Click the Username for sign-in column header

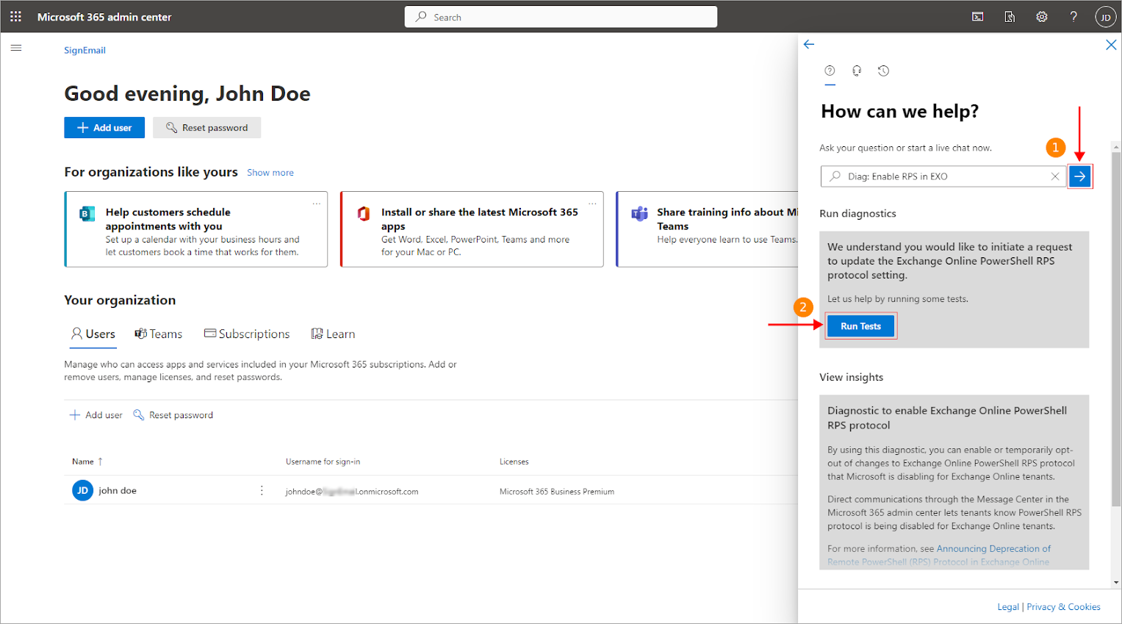tap(323, 462)
